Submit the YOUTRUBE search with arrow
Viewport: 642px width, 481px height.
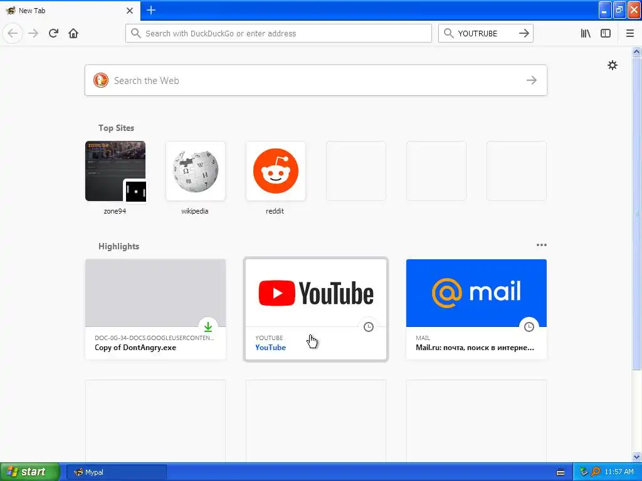coord(524,33)
